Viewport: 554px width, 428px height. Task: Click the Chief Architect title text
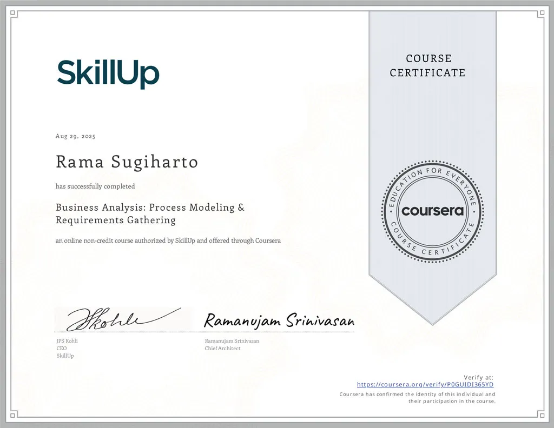(222, 349)
